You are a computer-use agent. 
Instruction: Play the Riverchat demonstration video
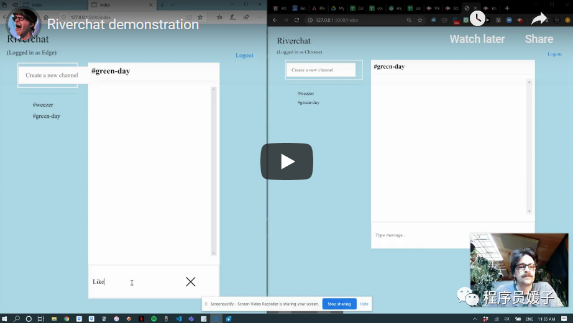coord(286,161)
